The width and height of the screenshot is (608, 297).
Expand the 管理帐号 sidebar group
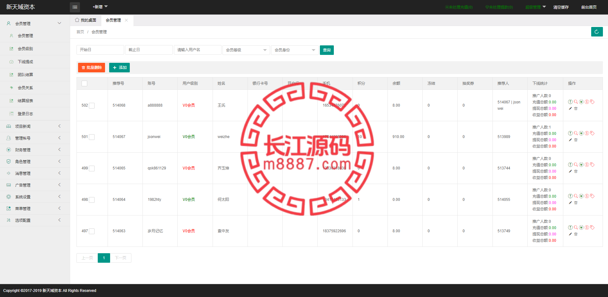tap(35, 138)
